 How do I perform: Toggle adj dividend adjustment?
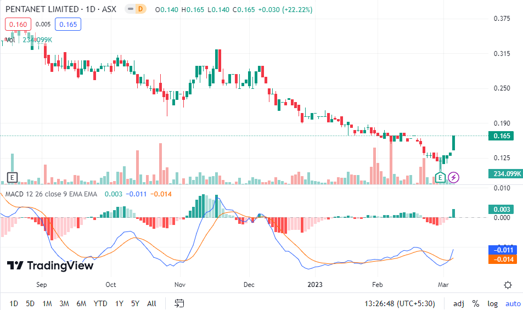pyautogui.click(x=458, y=303)
